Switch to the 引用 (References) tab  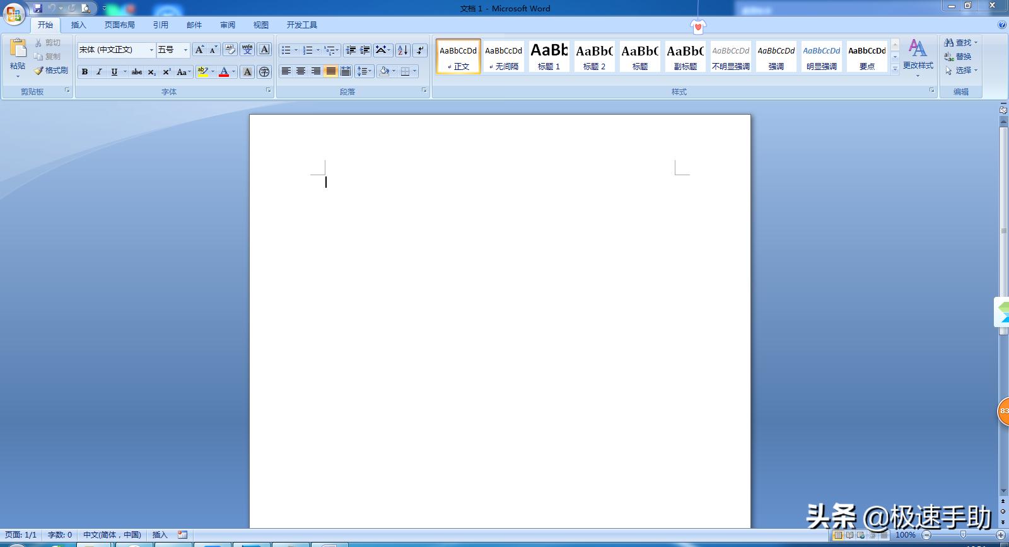click(x=161, y=25)
